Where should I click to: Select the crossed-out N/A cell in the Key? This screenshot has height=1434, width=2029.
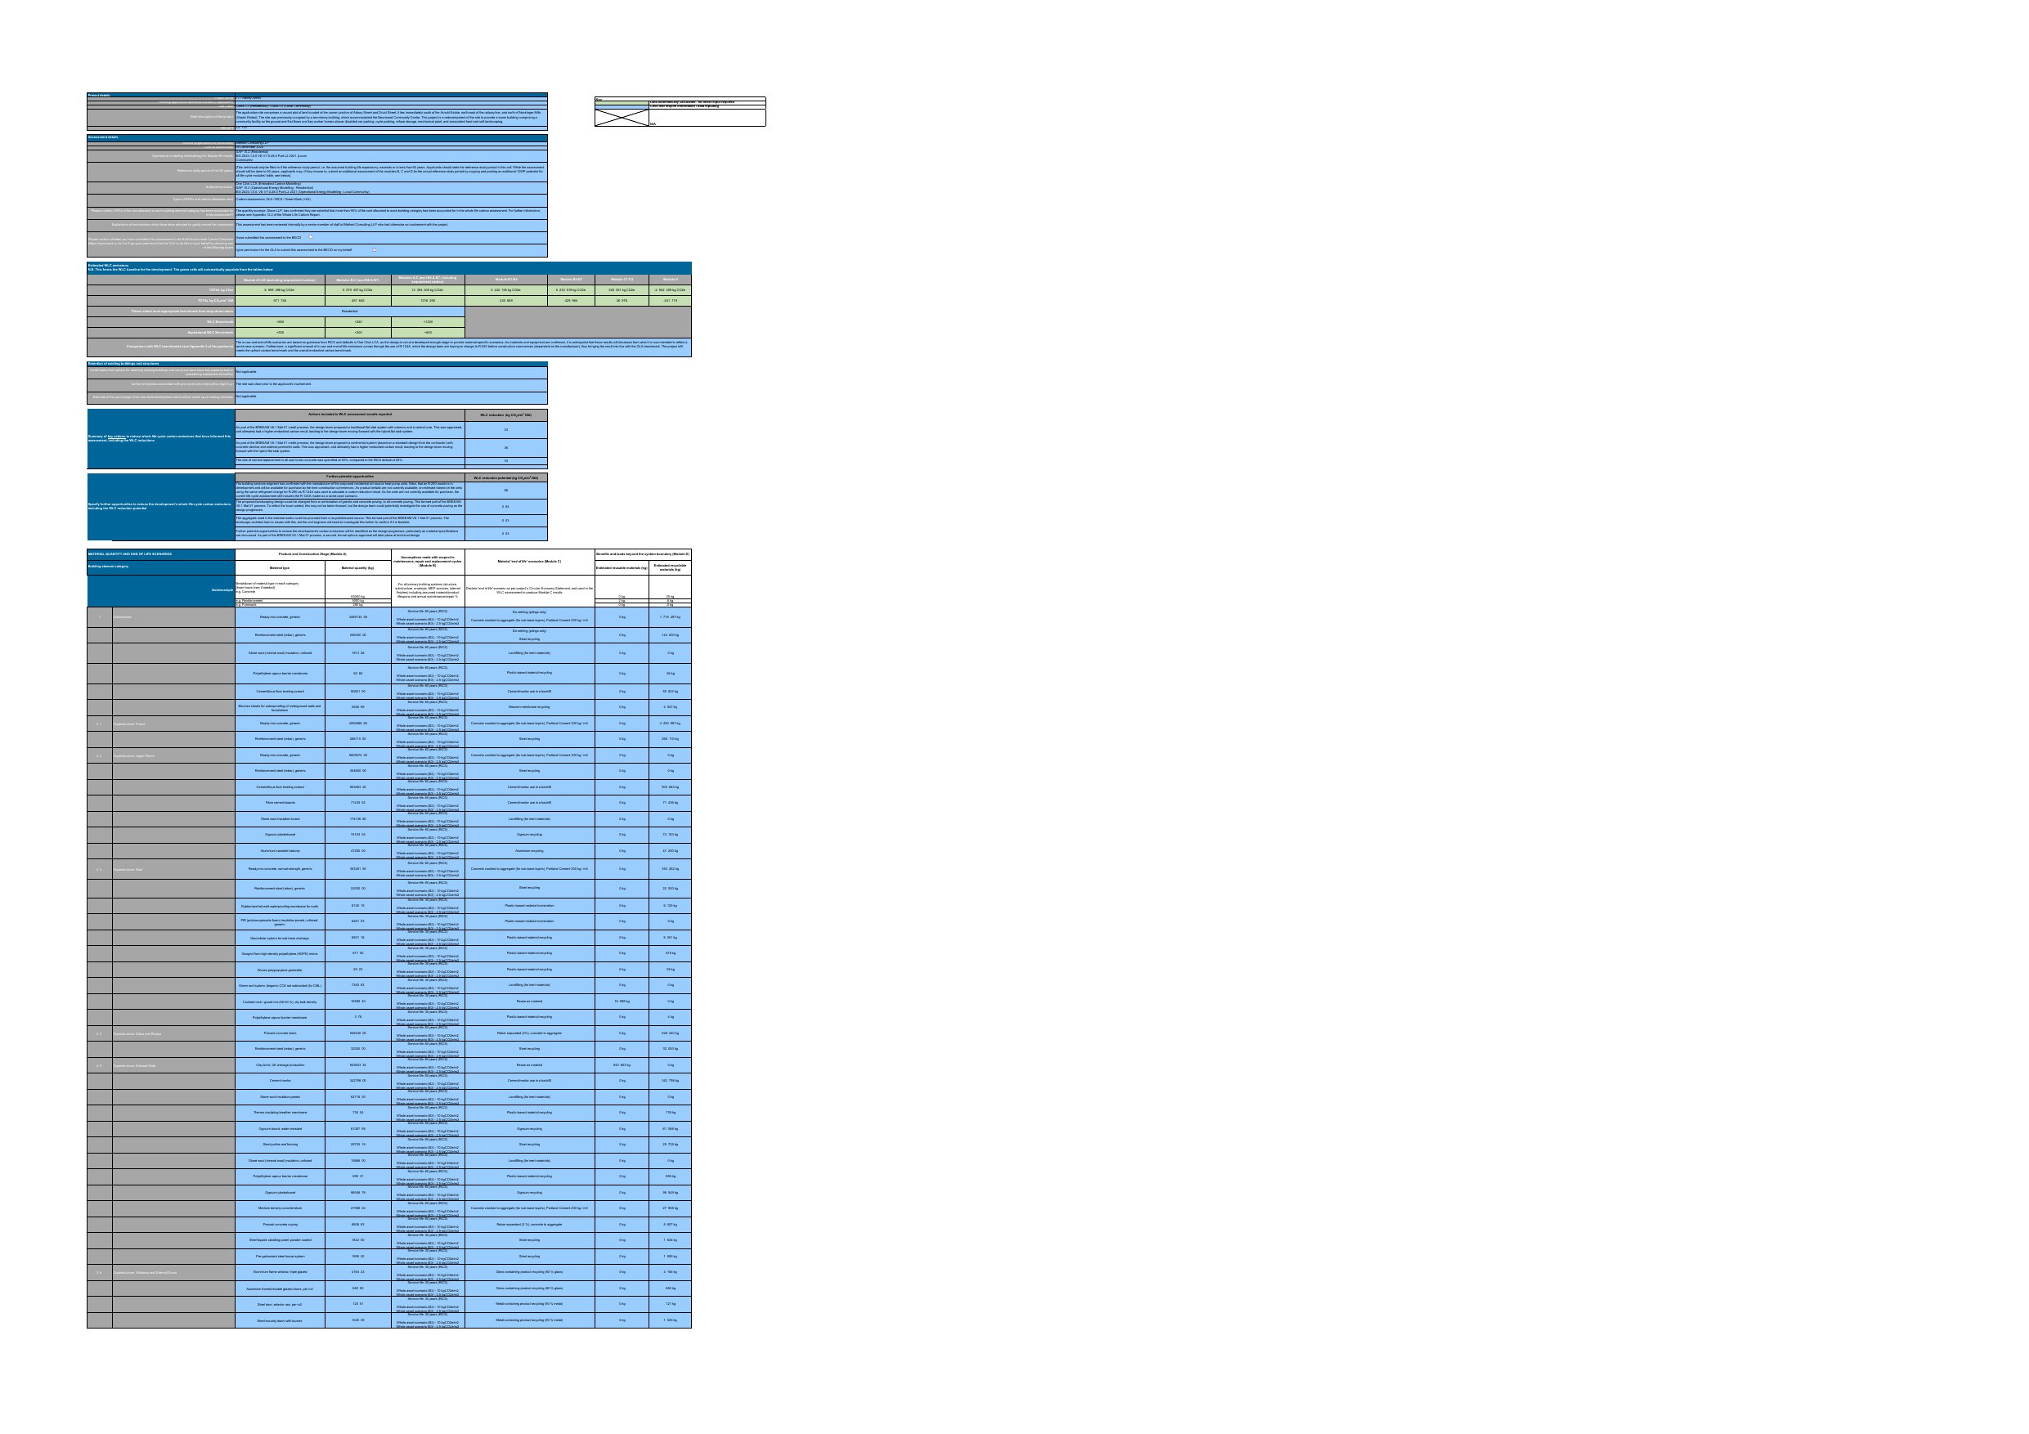622,119
